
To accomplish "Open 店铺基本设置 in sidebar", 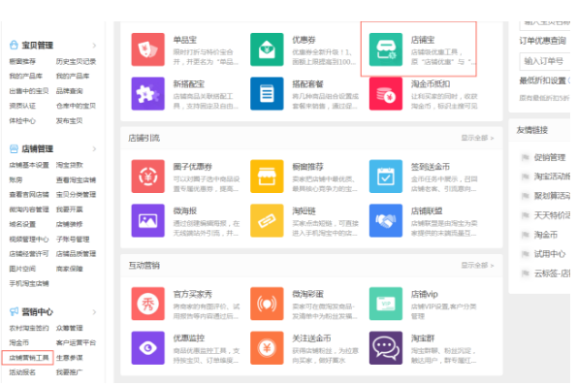I will point(29,165).
